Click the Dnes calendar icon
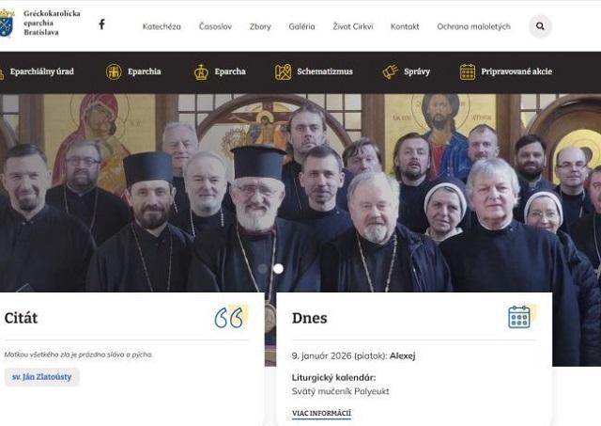The height and width of the screenshot is (426, 601). [519, 317]
